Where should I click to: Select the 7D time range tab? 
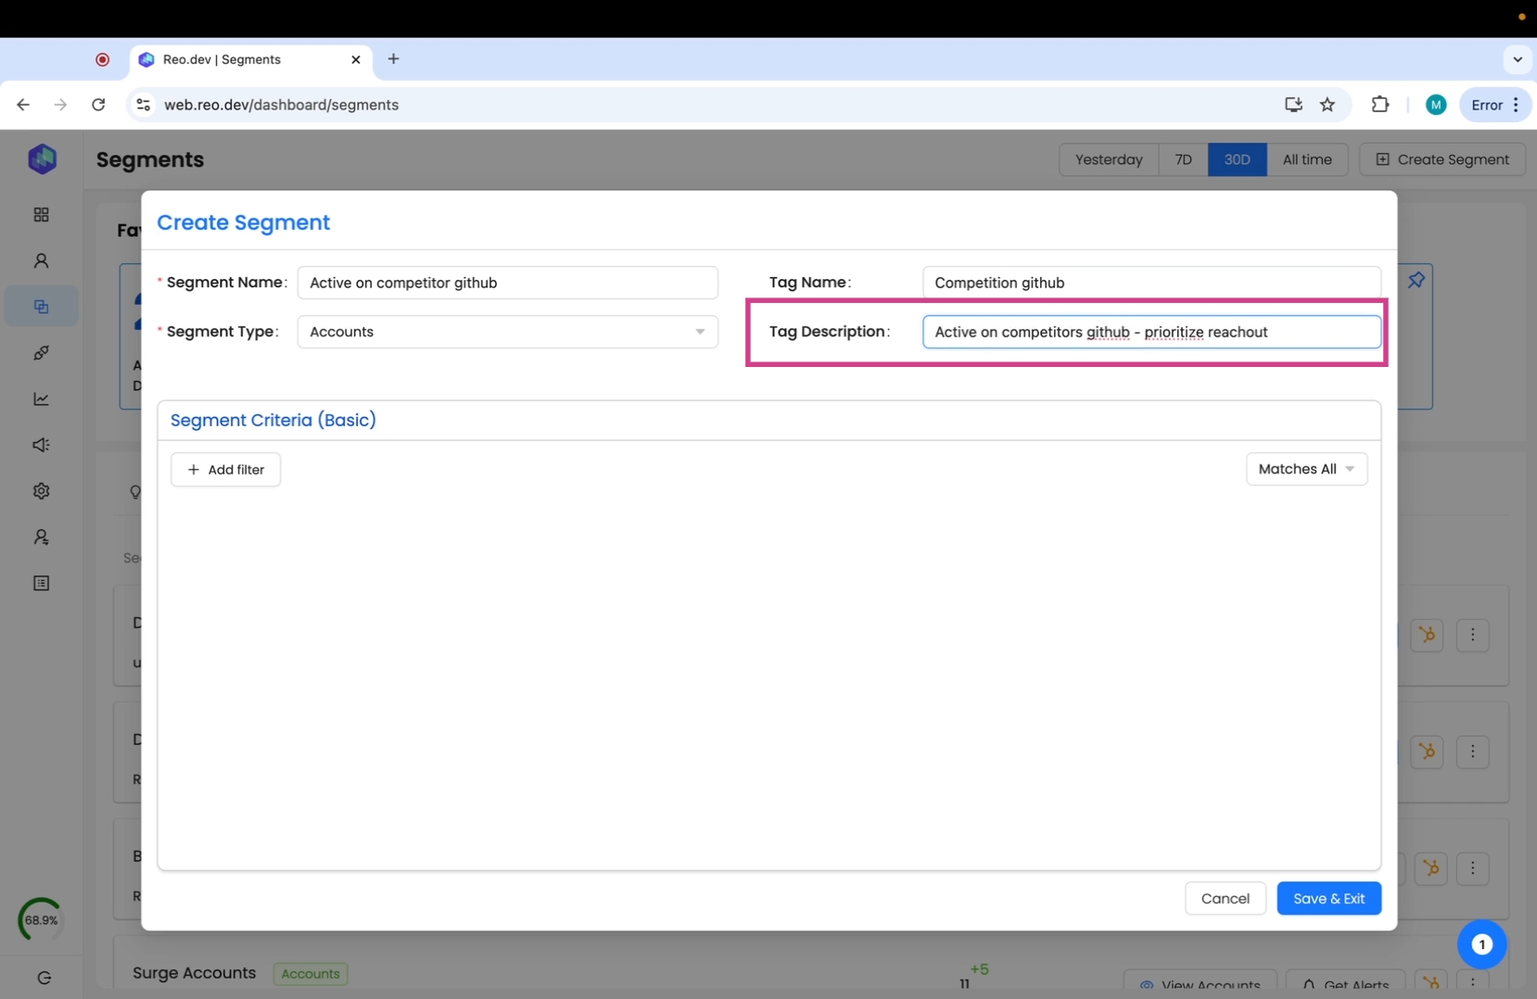[x=1183, y=159]
